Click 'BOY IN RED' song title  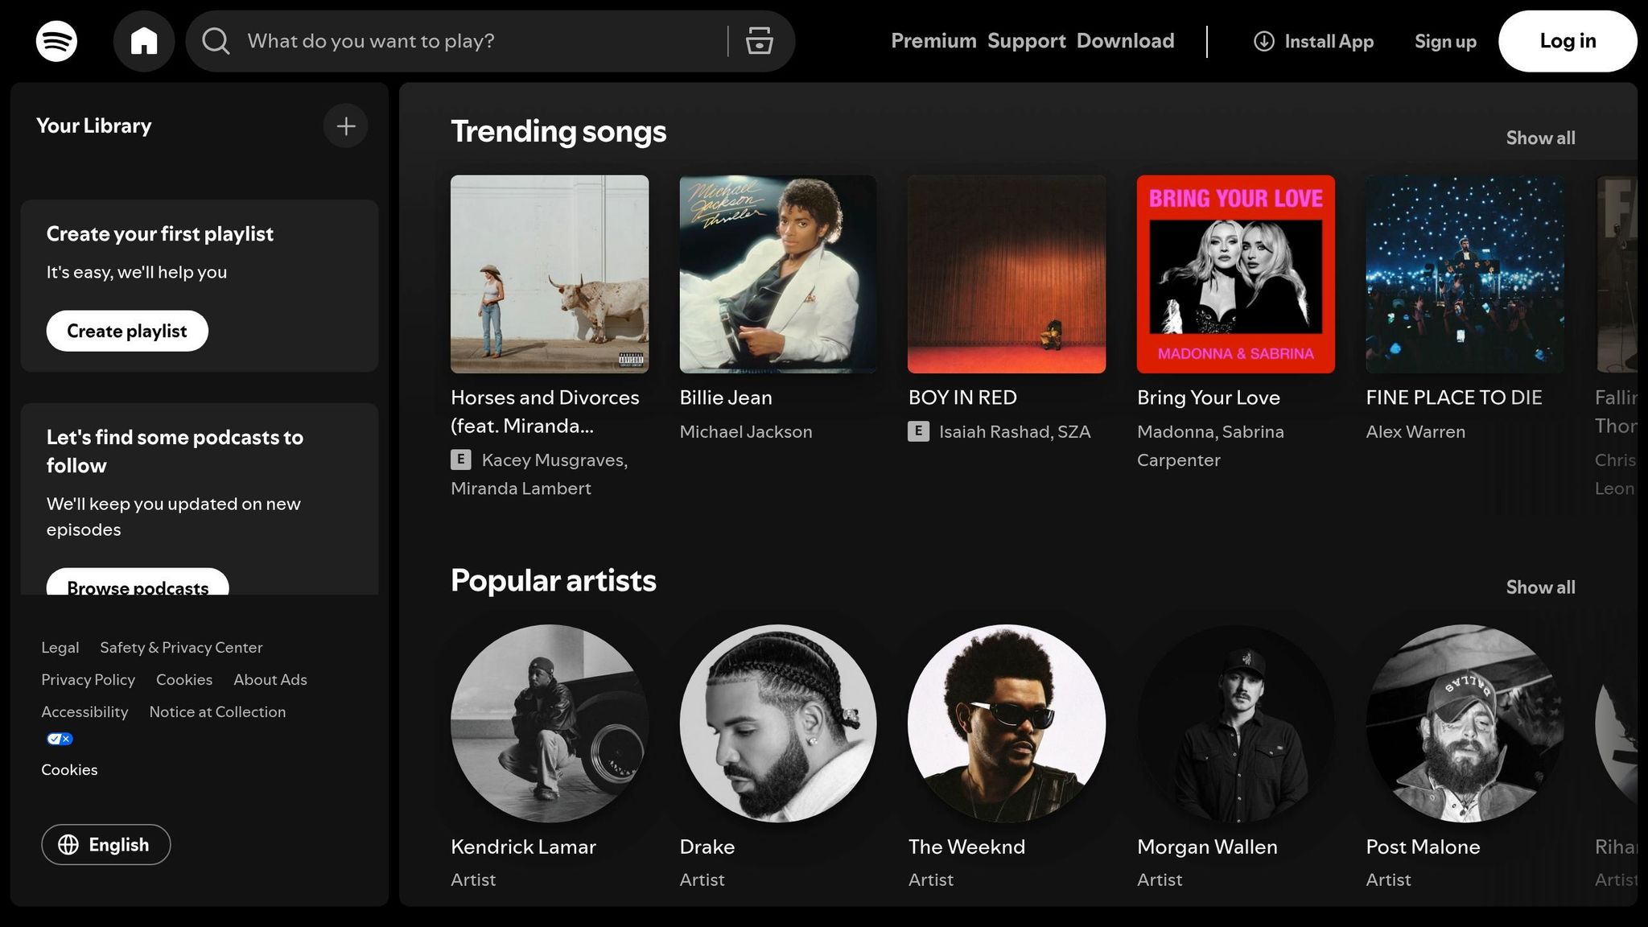962,398
